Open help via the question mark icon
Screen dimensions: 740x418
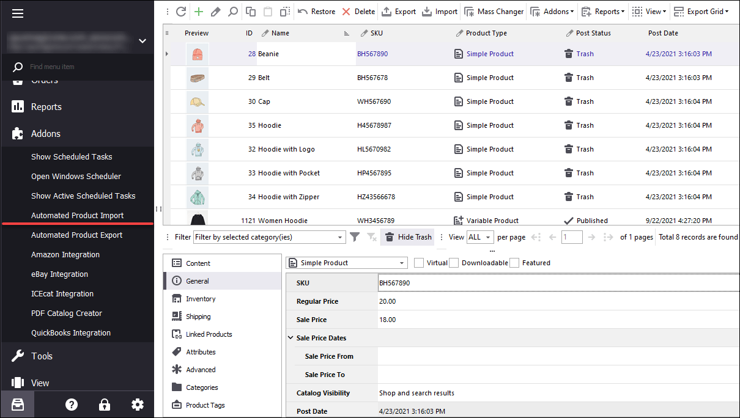coord(72,404)
